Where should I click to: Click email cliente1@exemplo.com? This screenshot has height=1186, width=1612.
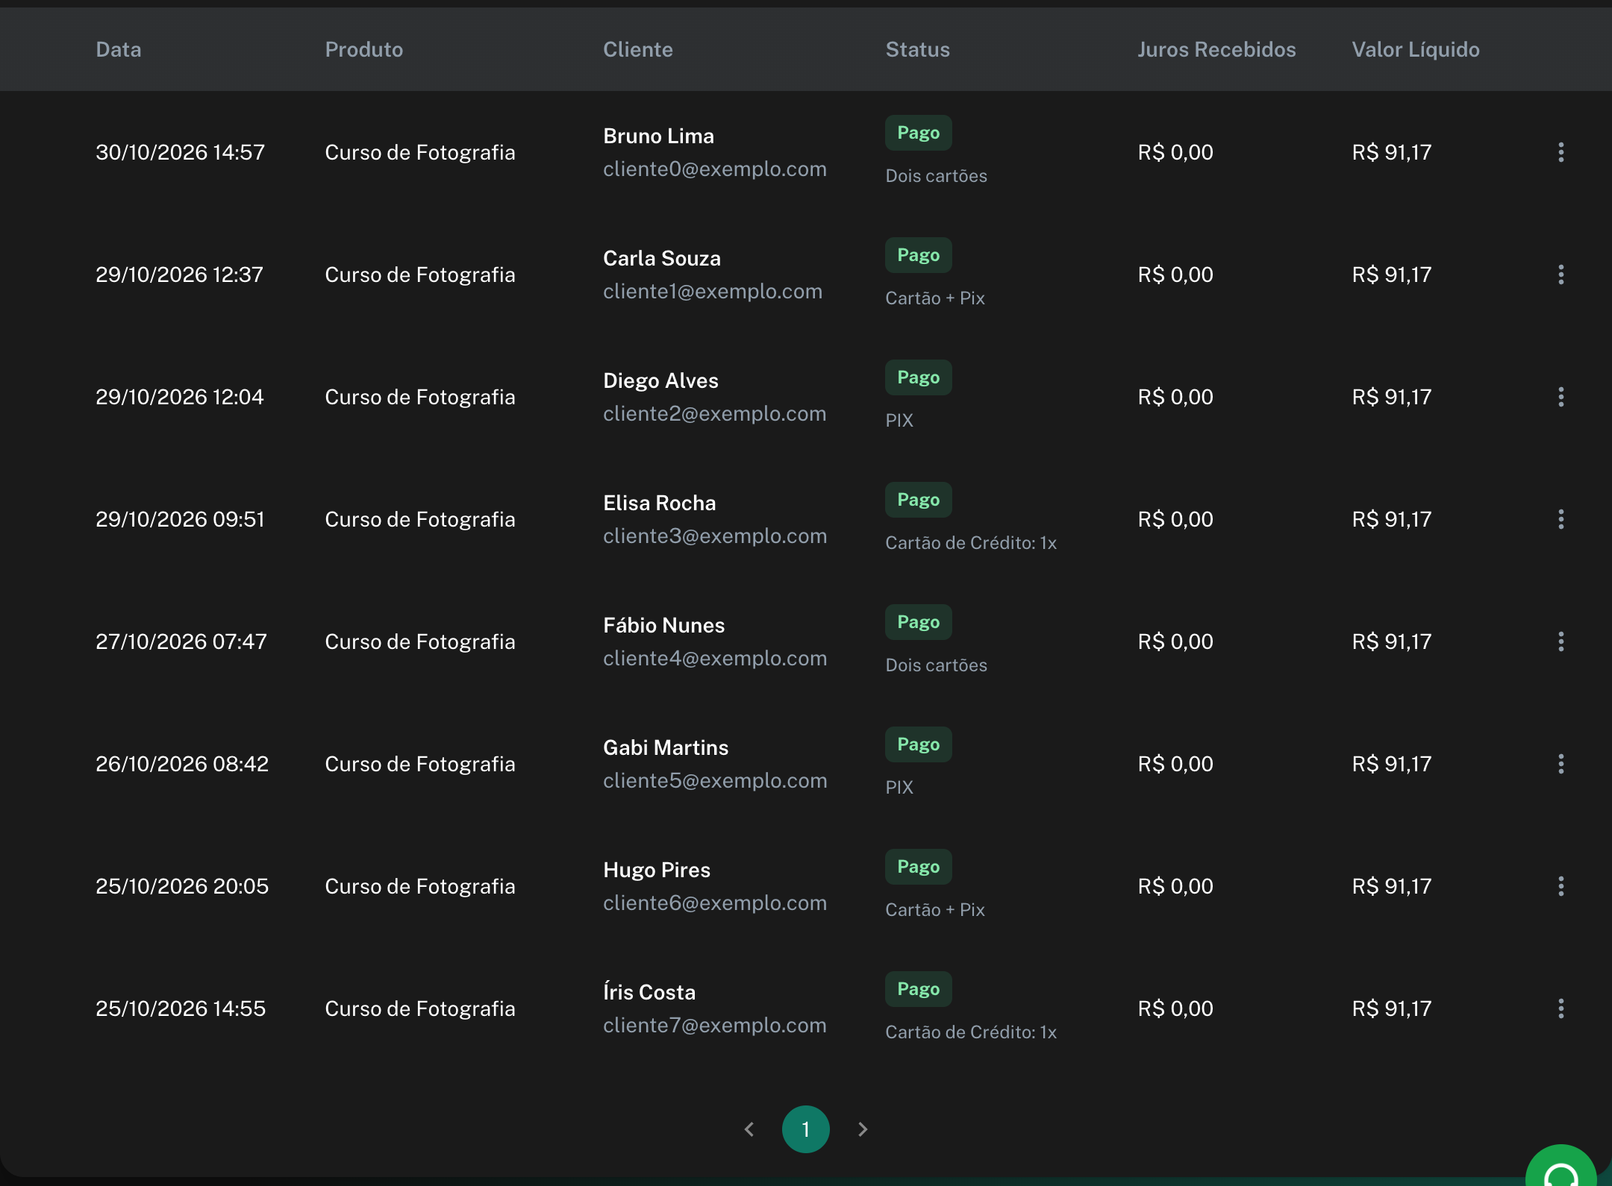coord(713,292)
